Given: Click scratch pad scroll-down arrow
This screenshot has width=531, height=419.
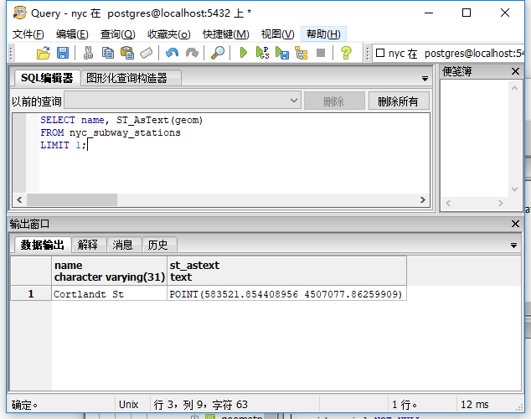Looking at the screenshot, I should pyautogui.click(x=515, y=189).
